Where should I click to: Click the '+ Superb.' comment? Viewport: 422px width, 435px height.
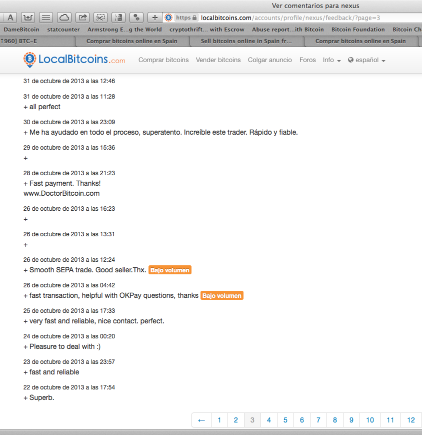pos(39,397)
